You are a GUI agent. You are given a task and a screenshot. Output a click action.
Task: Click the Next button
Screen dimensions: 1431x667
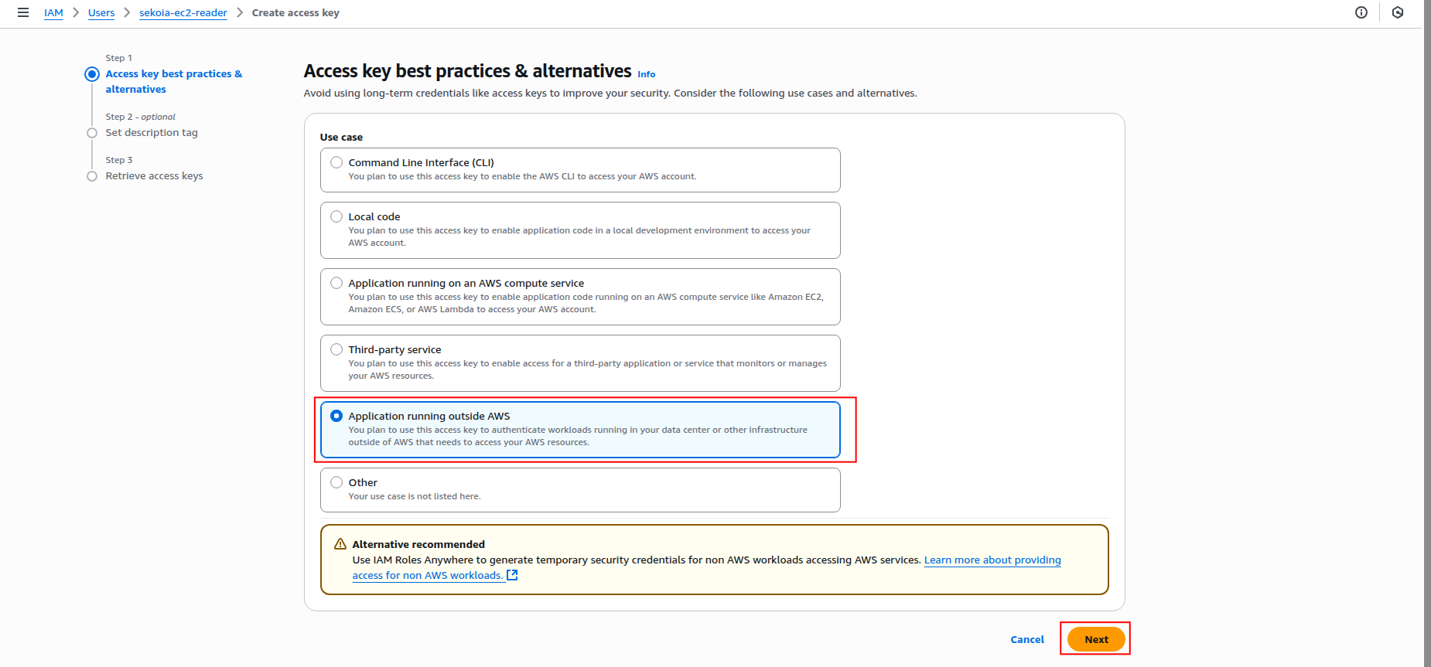(1095, 639)
